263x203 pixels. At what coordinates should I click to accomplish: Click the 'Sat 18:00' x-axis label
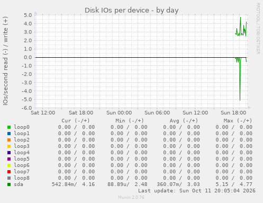click(81, 113)
